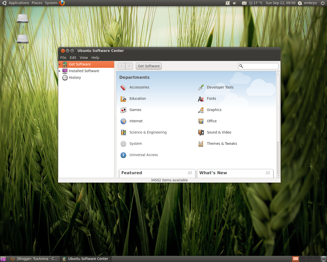Click '34502 items available' status text
The height and width of the screenshot is (262, 327).
point(169,180)
